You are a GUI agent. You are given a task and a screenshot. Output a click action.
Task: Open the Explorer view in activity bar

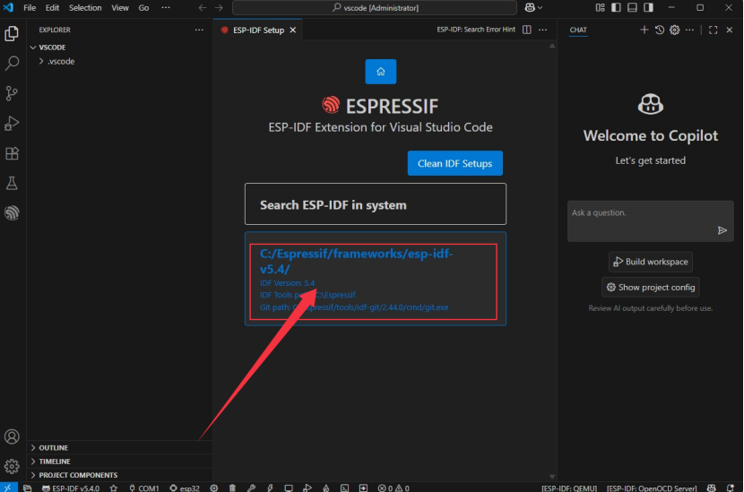point(12,34)
